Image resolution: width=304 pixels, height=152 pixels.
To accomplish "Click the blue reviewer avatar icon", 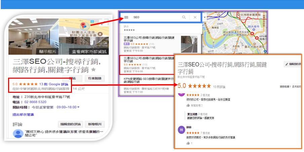I will point(18,134).
